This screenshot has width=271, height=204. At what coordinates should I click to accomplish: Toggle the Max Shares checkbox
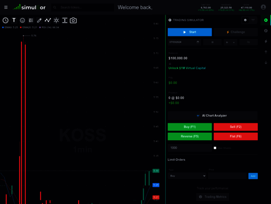[x=215, y=148]
